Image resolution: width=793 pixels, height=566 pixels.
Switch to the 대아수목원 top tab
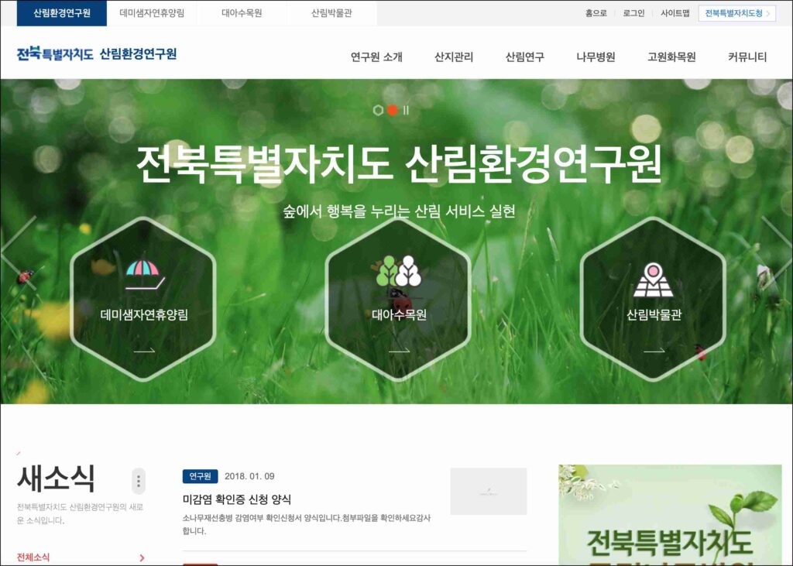coord(242,13)
